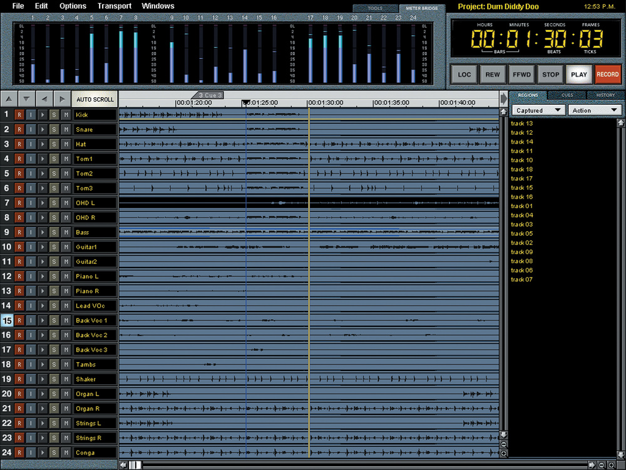Screen dimensions: 626x470
Task: Click the horizontal timeline scrollbar thumb
Action: (135, 465)
